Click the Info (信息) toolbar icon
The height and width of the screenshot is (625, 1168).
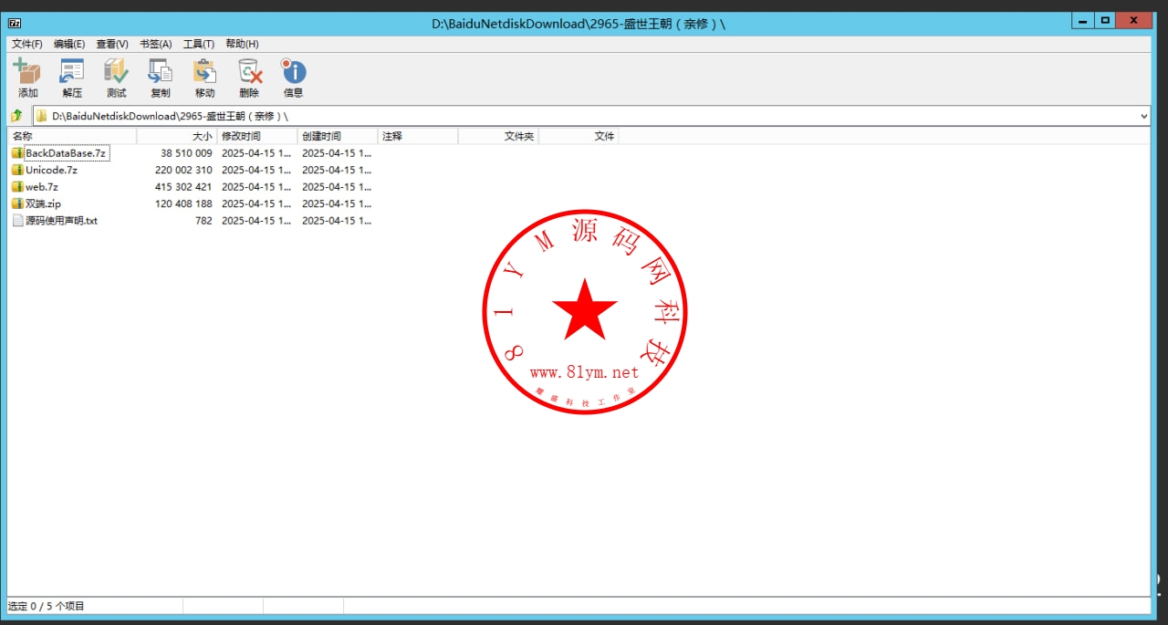coord(293,72)
